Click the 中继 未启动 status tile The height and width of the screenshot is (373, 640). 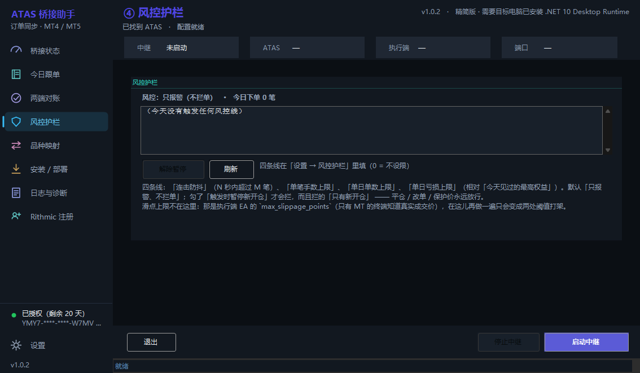pyautogui.click(x=181, y=48)
